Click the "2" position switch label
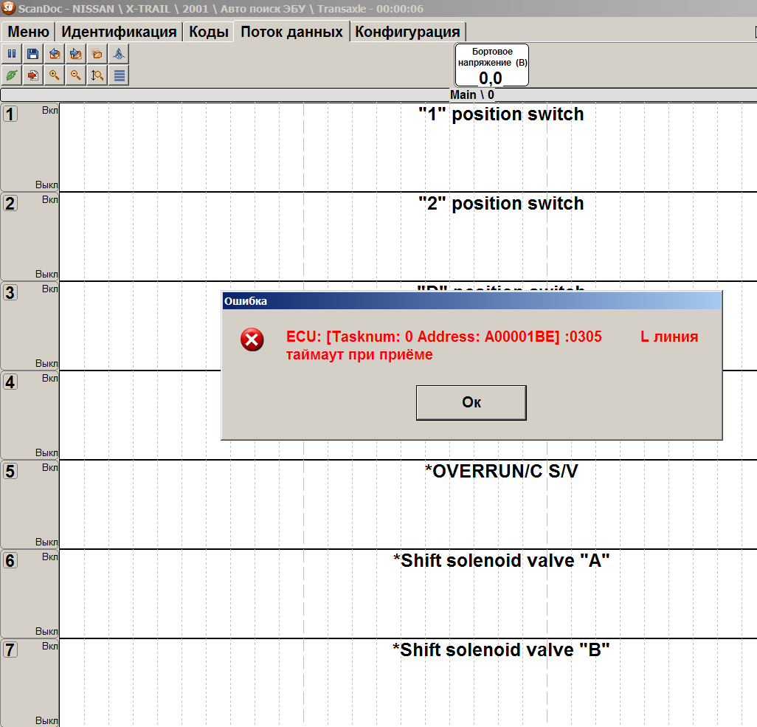This screenshot has width=757, height=727. (x=501, y=204)
